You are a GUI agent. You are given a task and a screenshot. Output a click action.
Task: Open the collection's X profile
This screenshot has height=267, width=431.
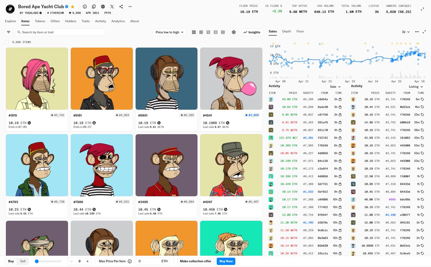tap(112, 6)
